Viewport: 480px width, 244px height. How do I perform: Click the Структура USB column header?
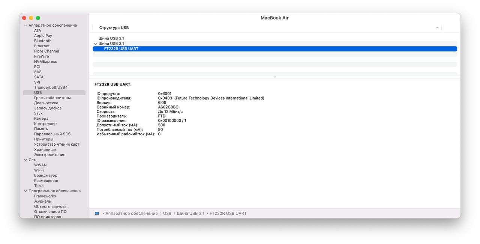(x=114, y=28)
